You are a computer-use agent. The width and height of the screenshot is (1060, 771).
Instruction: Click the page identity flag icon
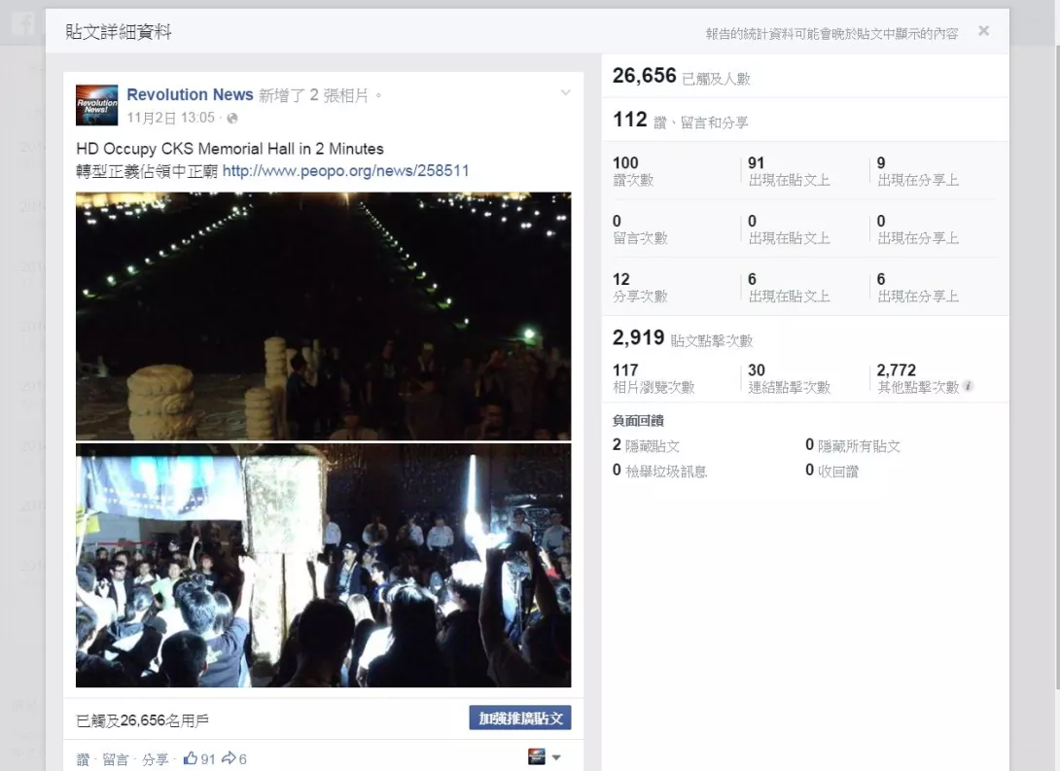tap(537, 756)
